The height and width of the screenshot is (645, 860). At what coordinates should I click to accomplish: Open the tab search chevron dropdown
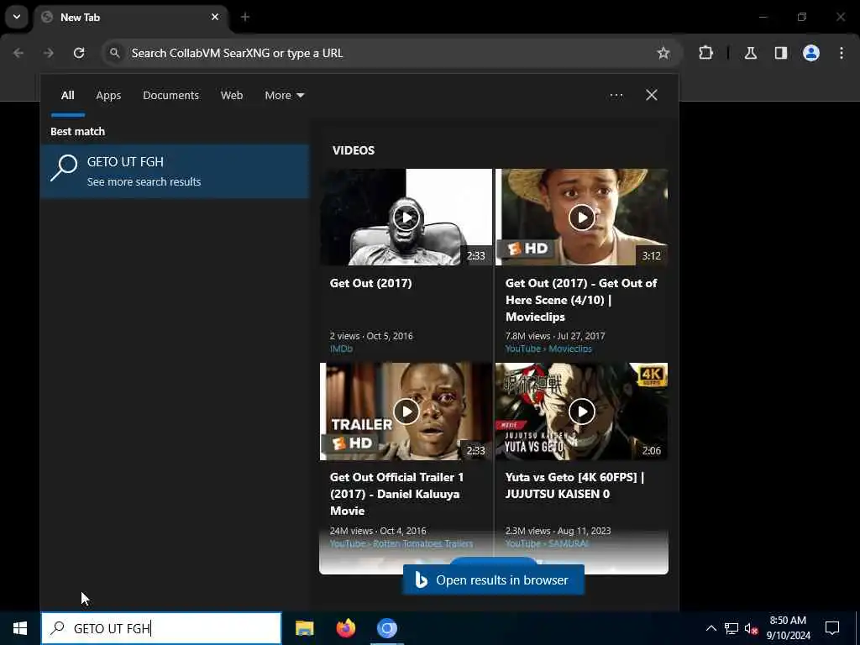click(x=17, y=17)
